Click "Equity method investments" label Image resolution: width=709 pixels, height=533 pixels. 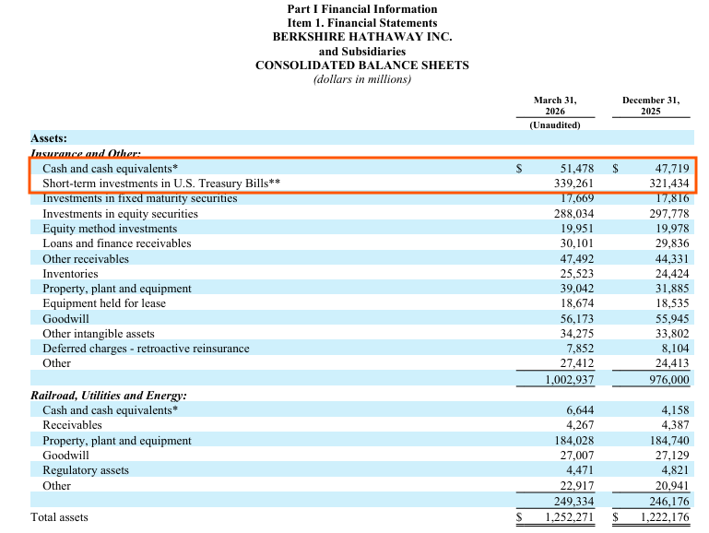(x=110, y=229)
